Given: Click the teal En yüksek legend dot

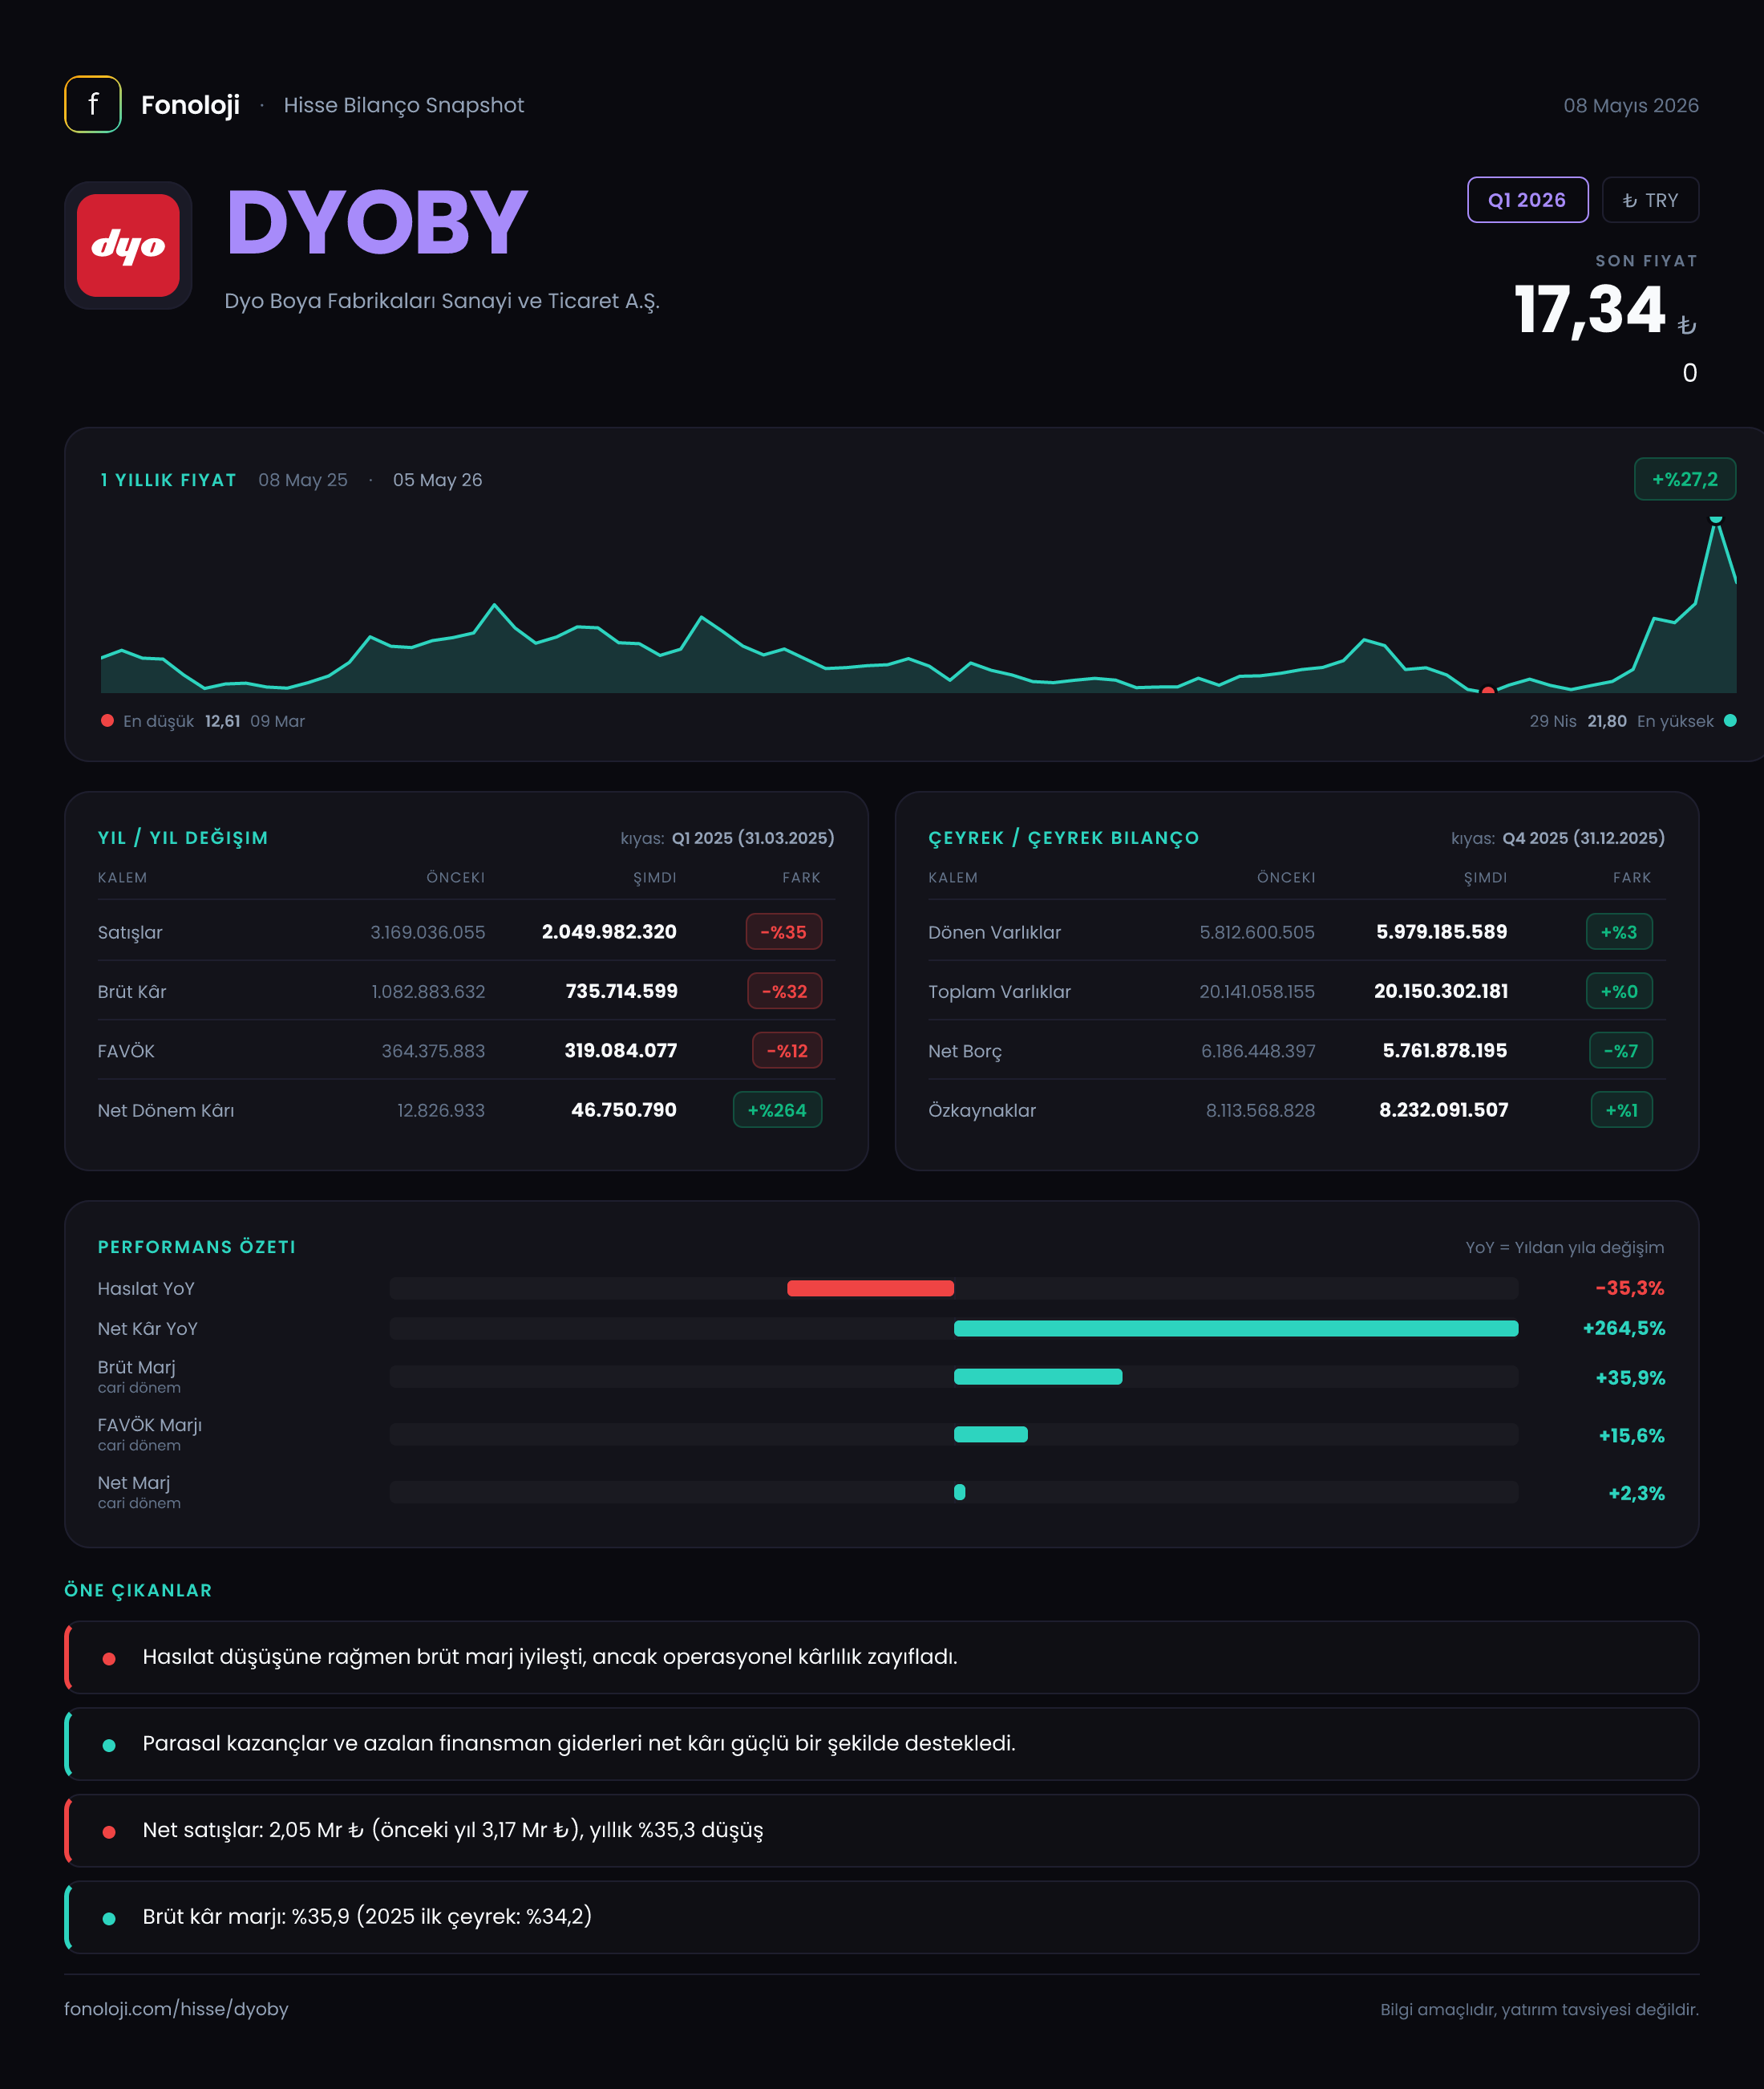Looking at the screenshot, I should click(x=1730, y=720).
